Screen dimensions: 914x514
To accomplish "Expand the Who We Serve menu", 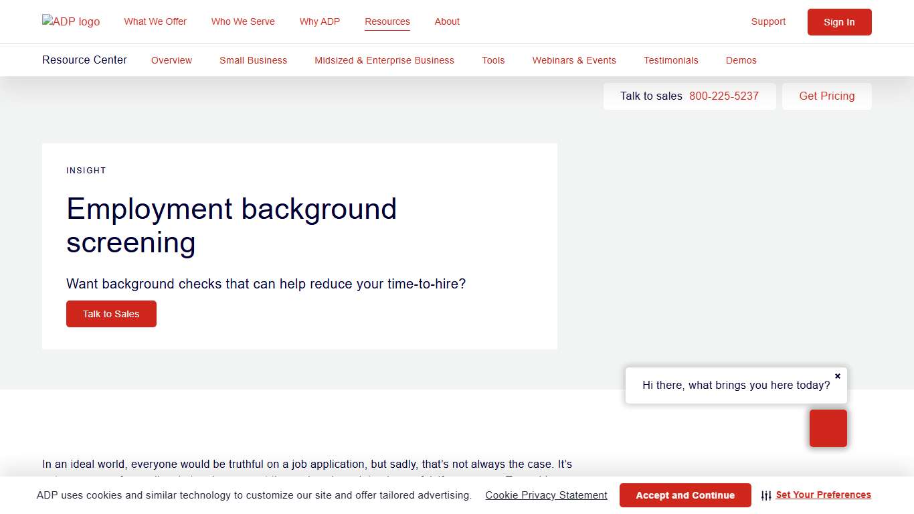I will point(243,21).
